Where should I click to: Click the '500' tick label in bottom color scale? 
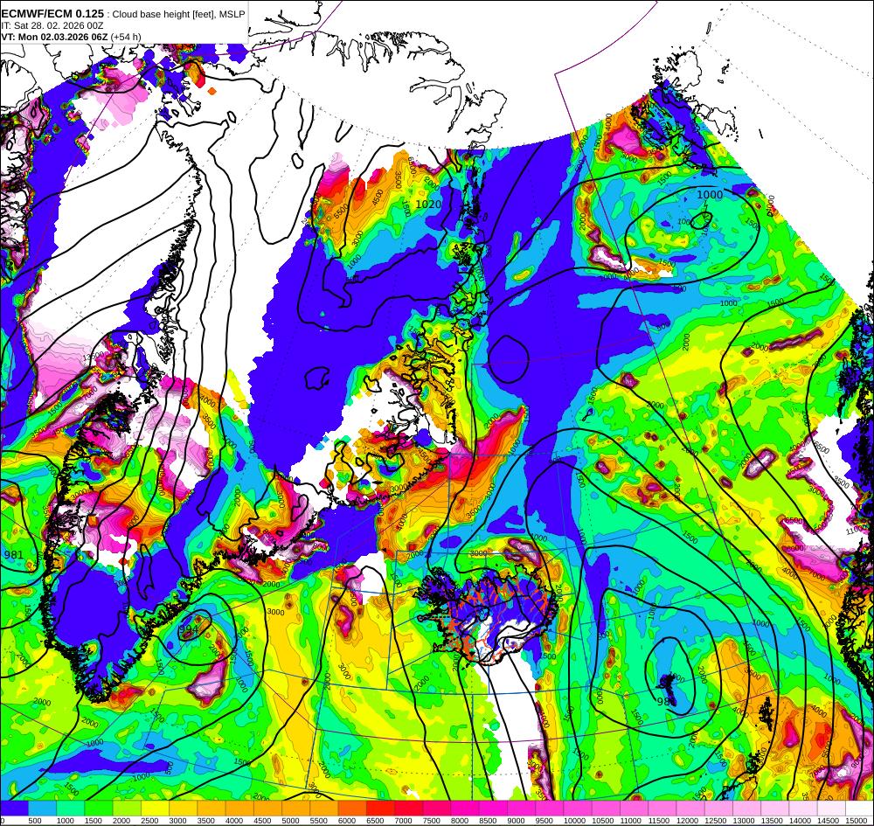(x=35, y=821)
